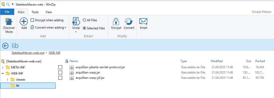274x98 pixels.
Task: Go back with the circled arrow
Action: coord(5,46)
